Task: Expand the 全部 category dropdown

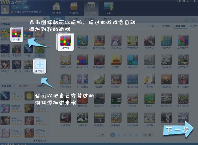Action: [153, 26]
